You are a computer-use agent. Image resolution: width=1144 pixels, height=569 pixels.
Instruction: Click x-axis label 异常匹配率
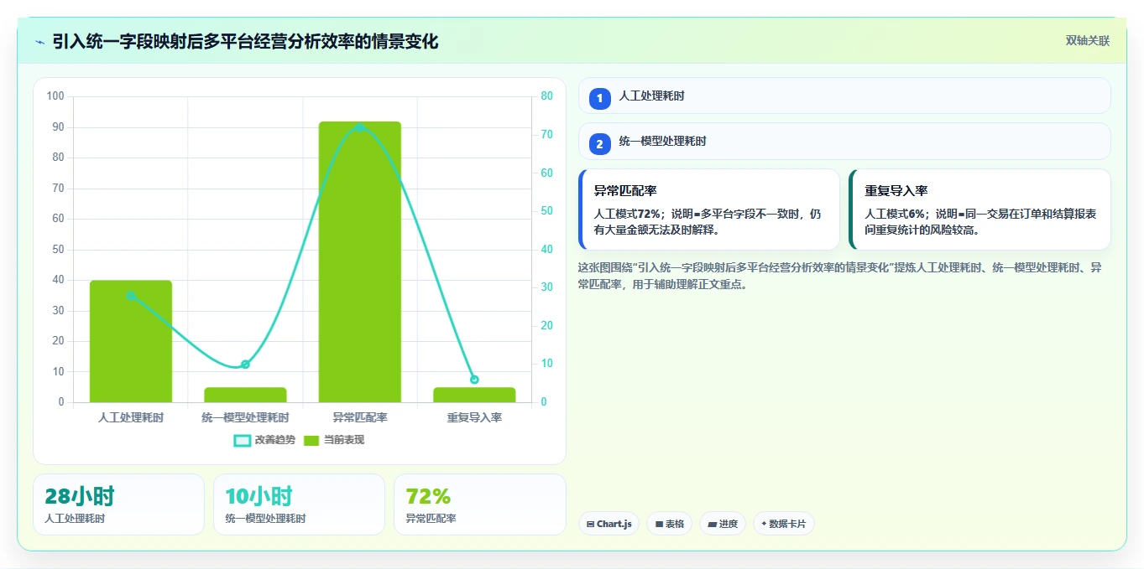click(x=359, y=417)
